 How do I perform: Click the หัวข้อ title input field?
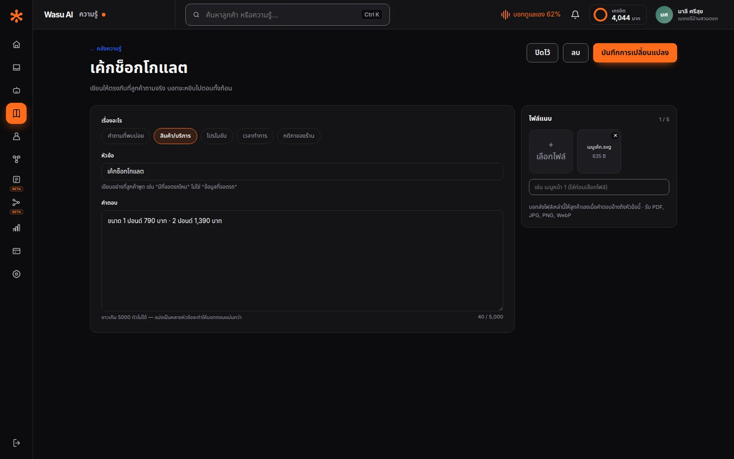point(302,172)
